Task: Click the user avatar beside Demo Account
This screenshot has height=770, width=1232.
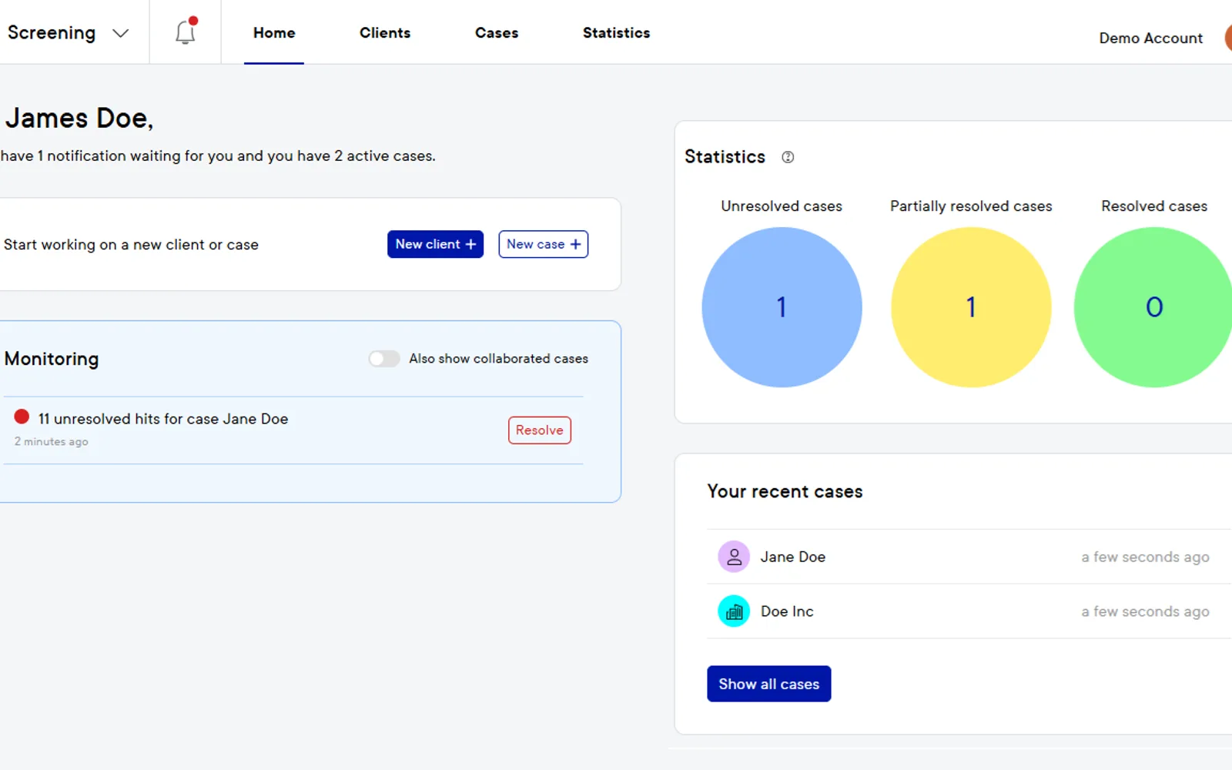Action: pyautogui.click(x=1227, y=38)
